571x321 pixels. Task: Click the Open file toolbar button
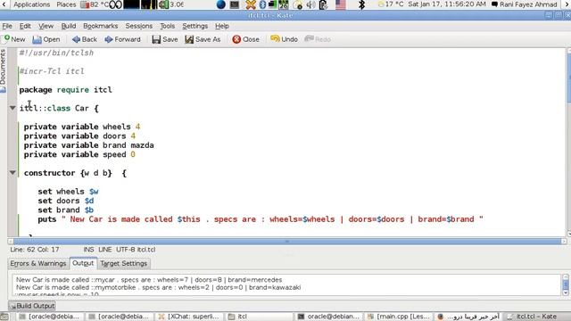point(46,39)
